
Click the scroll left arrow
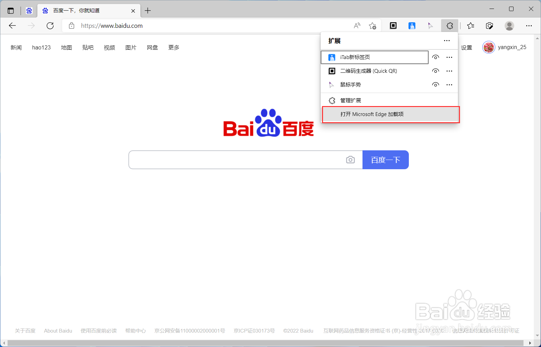click(x=4, y=343)
